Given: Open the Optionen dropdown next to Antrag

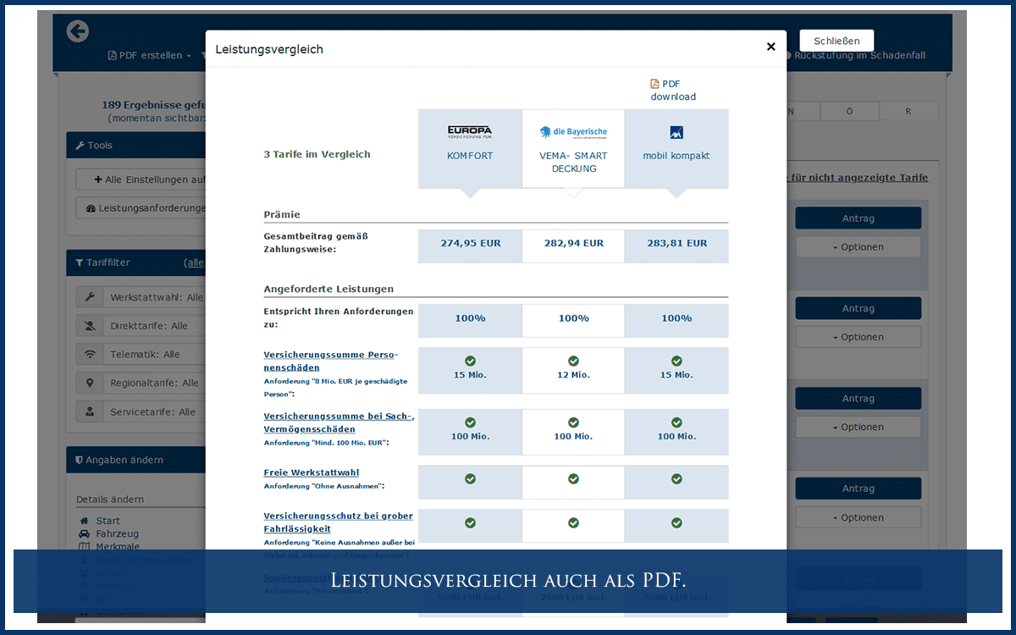Looking at the screenshot, I should tap(858, 246).
